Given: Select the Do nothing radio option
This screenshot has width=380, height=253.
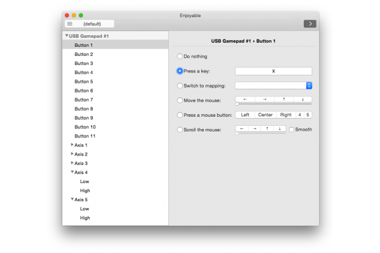Looking at the screenshot, I should [179, 57].
